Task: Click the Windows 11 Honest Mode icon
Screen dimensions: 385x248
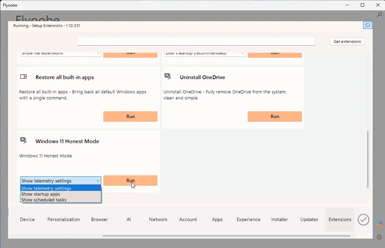Action: click(23, 140)
